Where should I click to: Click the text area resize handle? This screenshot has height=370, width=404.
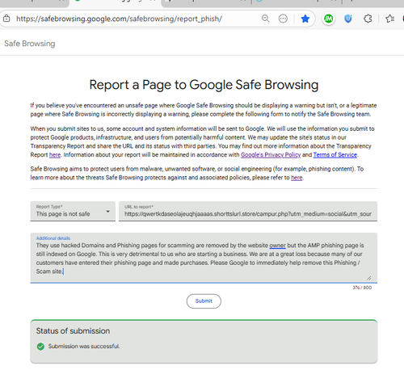tap(369, 278)
